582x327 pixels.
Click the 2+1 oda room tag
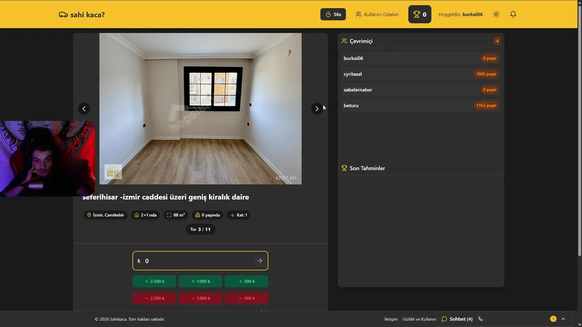(145, 215)
